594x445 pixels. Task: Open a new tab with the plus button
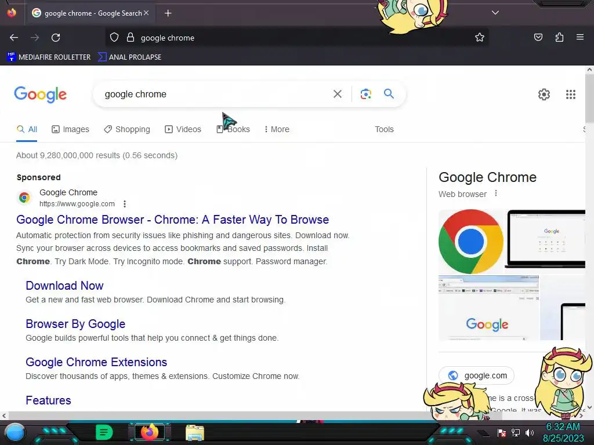[168, 13]
